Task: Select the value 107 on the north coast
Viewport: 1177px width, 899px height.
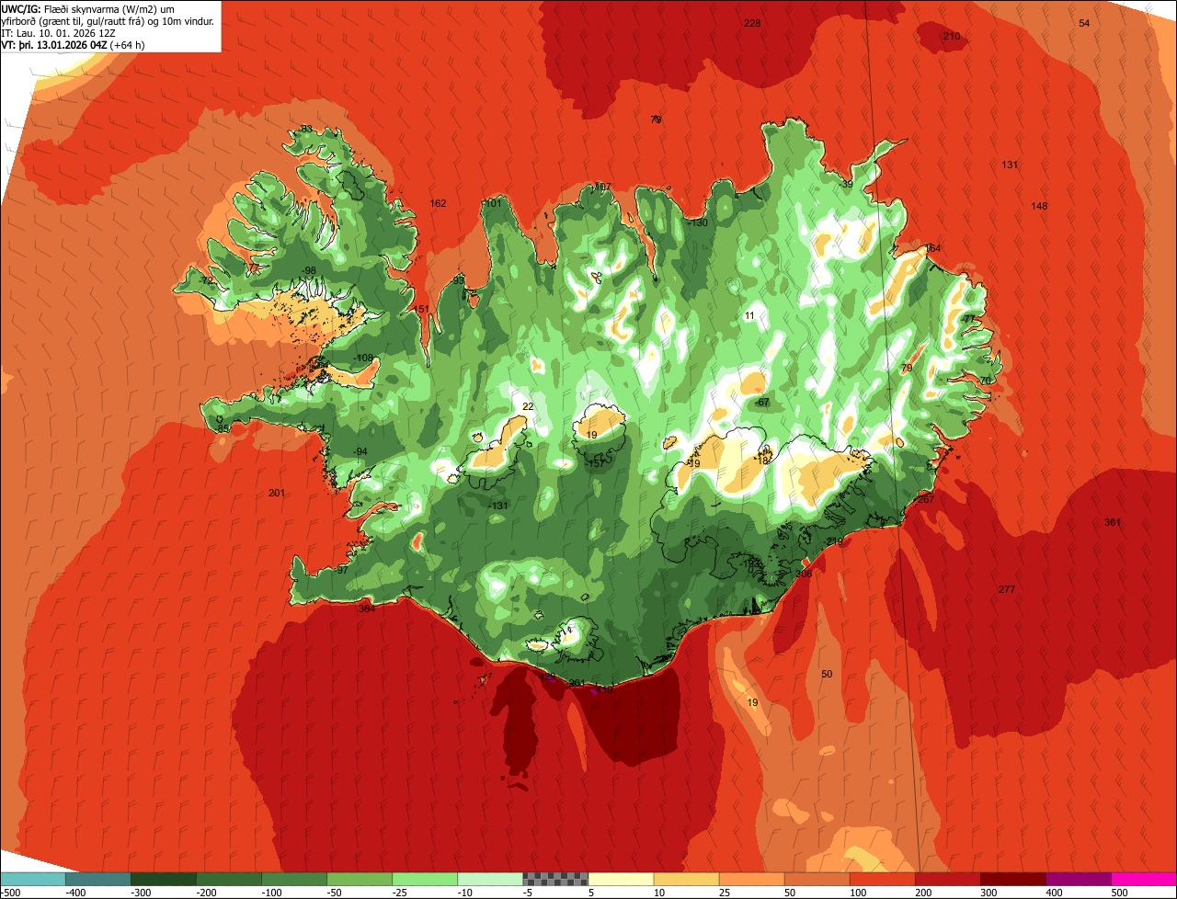Action: pos(603,187)
